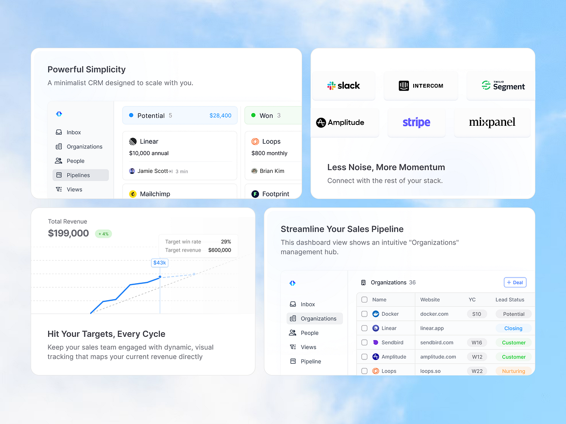
Task: Open Pipeline in Sales Pipeline sidebar
Action: coord(315,361)
